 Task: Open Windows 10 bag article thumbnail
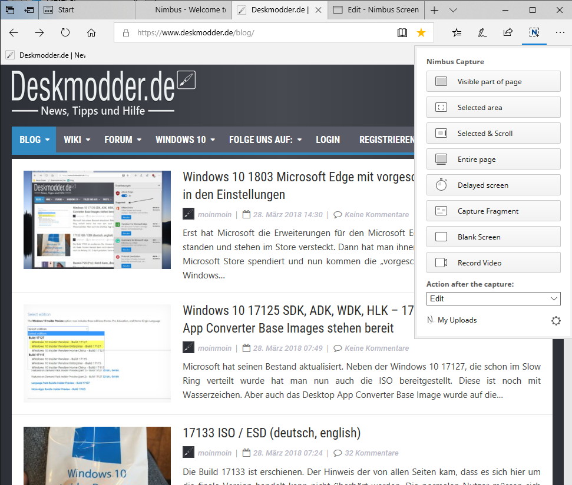(x=97, y=456)
